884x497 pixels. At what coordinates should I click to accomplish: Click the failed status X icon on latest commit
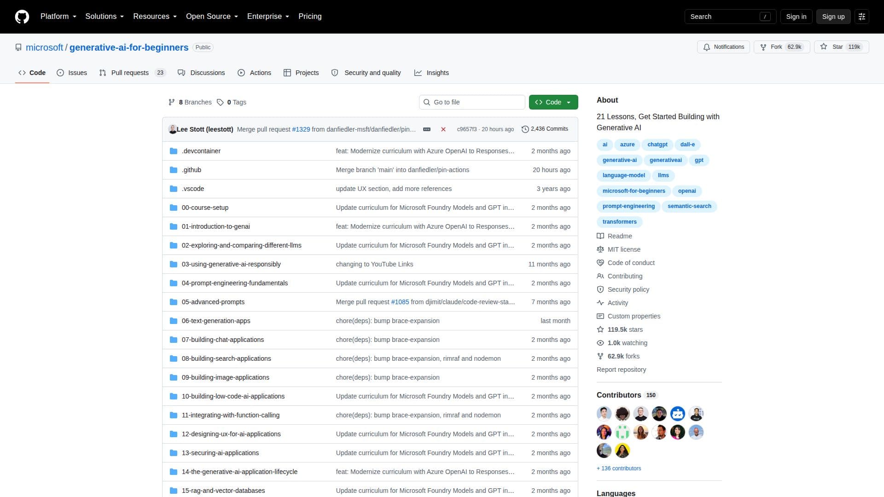coord(443,129)
